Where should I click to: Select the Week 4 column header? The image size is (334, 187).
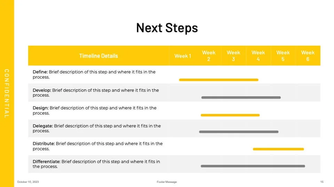click(x=258, y=56)
